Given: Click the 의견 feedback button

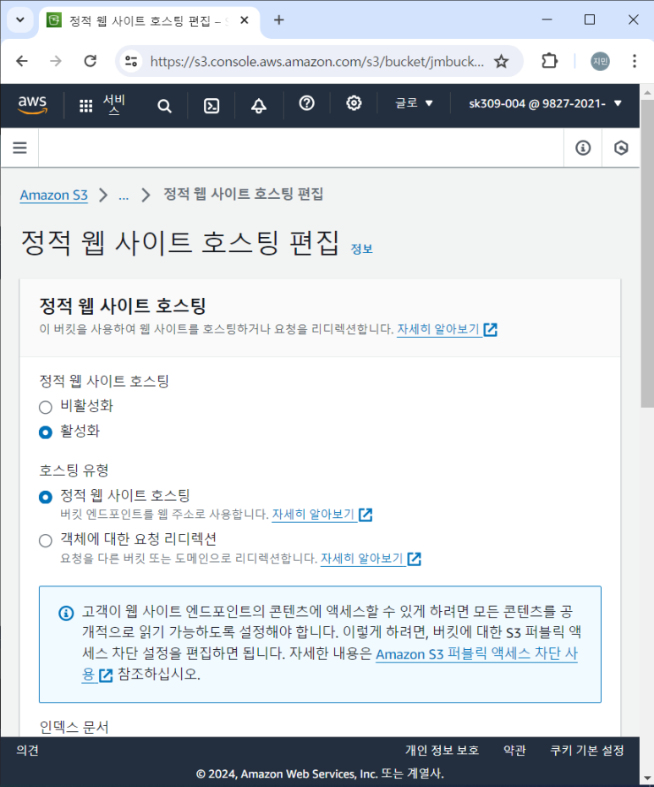Looking at the screenshot, I should [28, 750].
